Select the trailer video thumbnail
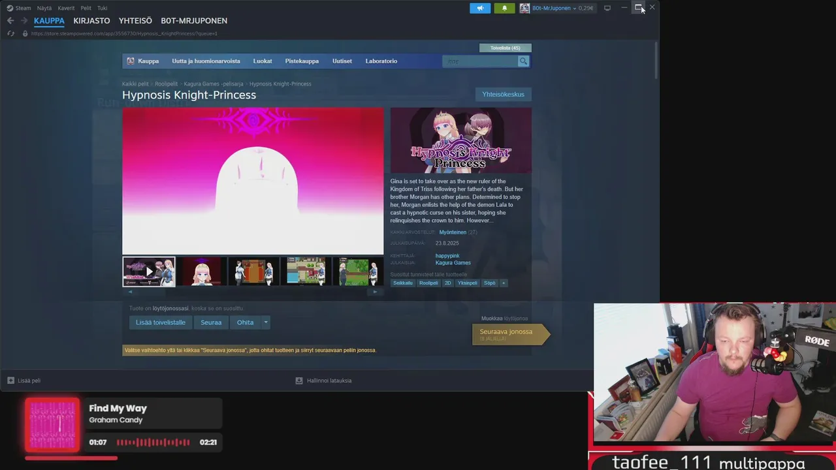This screenshot has height=470, width=836. 149,272
